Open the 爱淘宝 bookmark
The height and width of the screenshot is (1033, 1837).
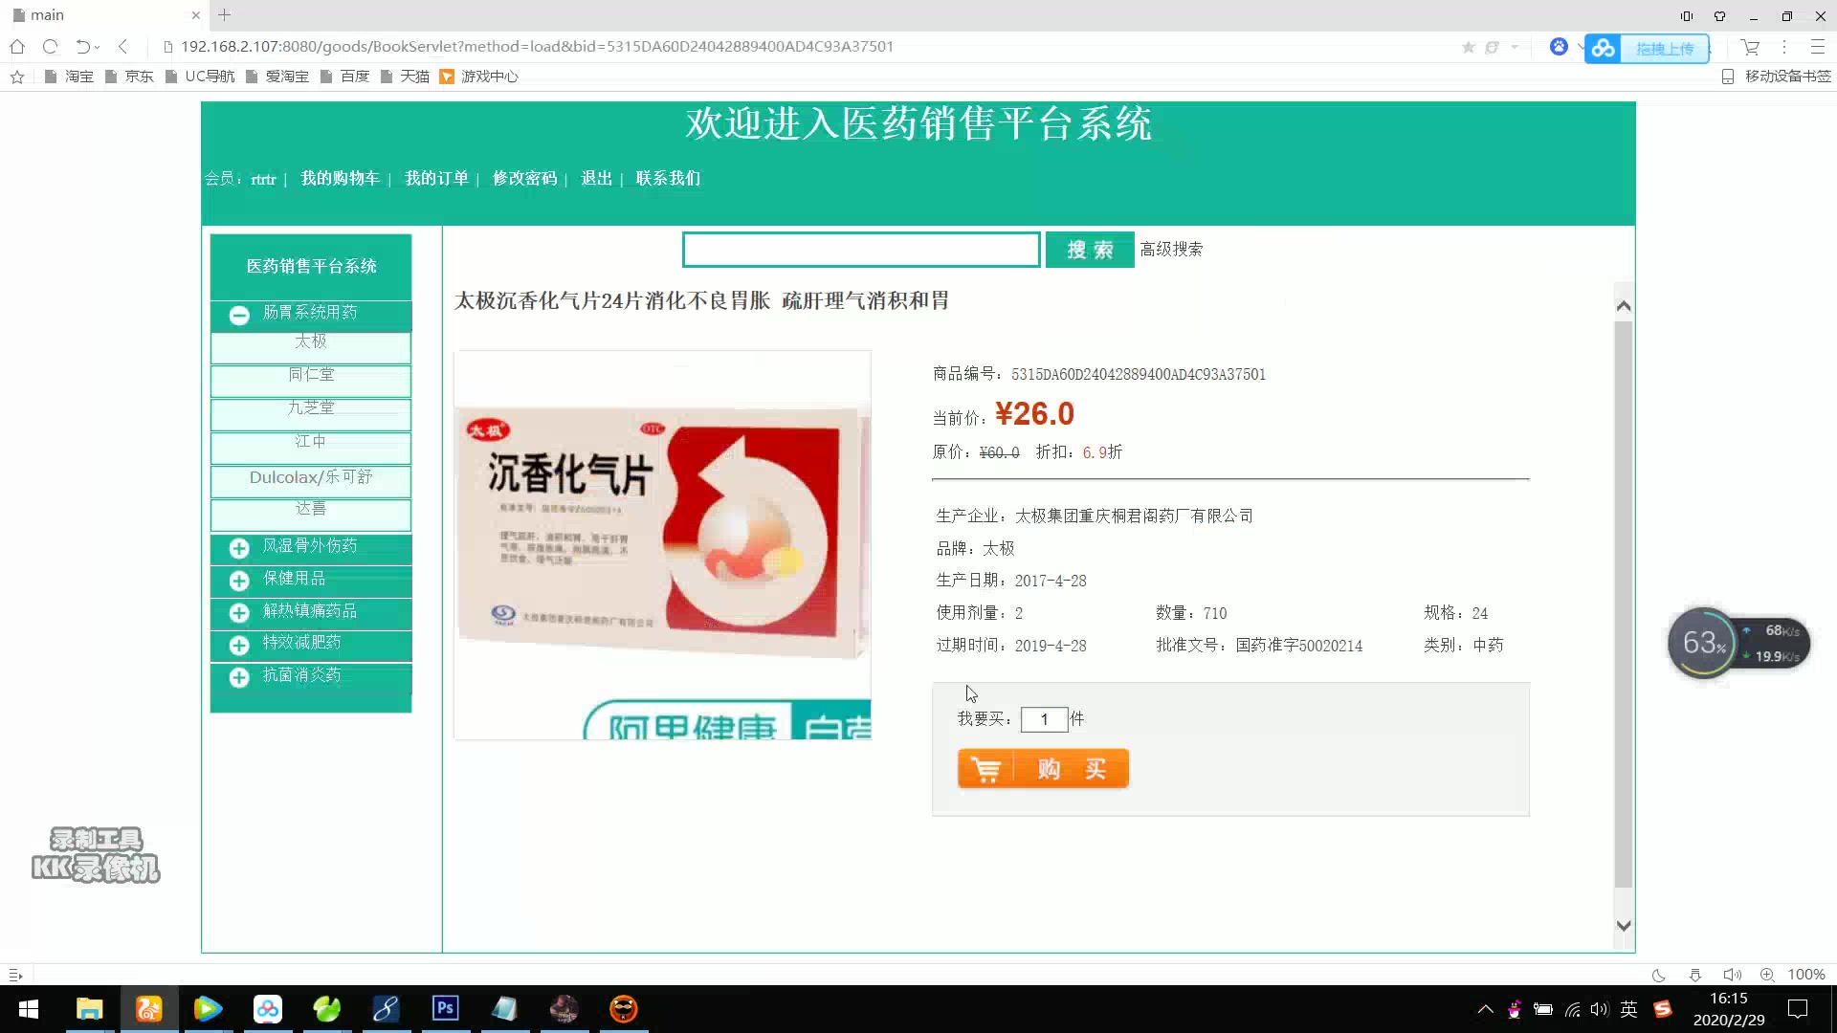277,77
